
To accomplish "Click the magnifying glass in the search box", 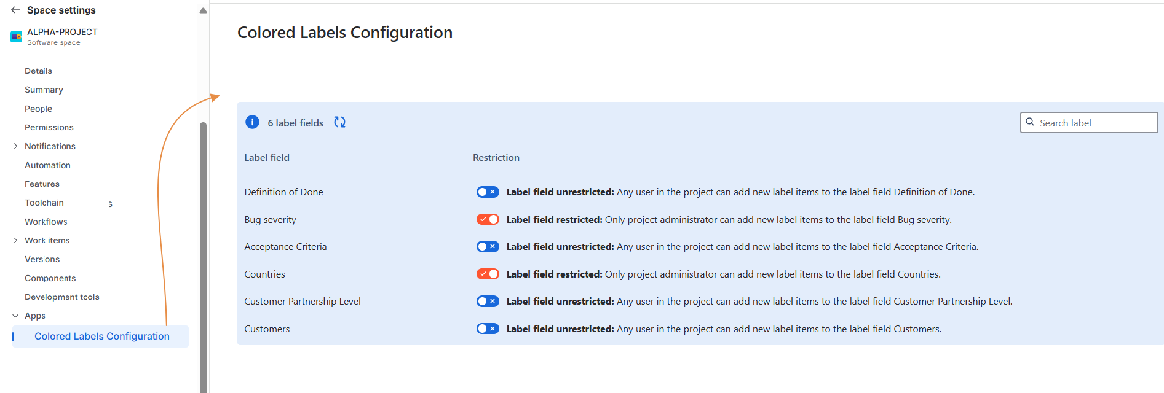I will pos(1031,122).
